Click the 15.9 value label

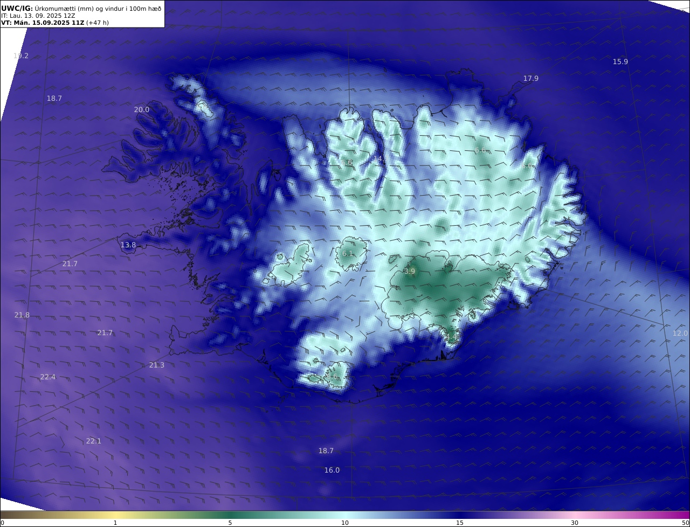click(x=620, y=61)
